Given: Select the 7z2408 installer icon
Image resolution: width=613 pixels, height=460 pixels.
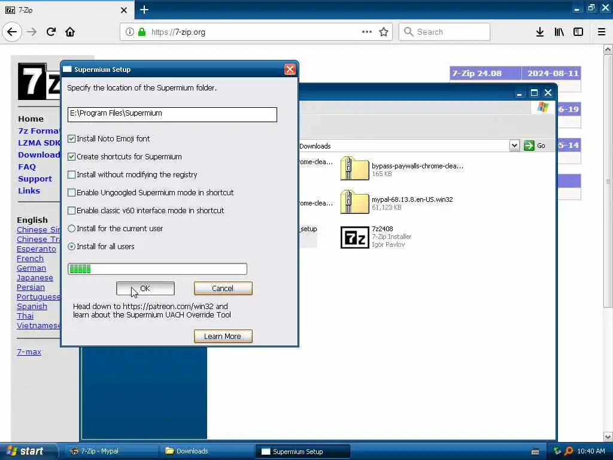Looking at the screenshot, I should point(354,237).
